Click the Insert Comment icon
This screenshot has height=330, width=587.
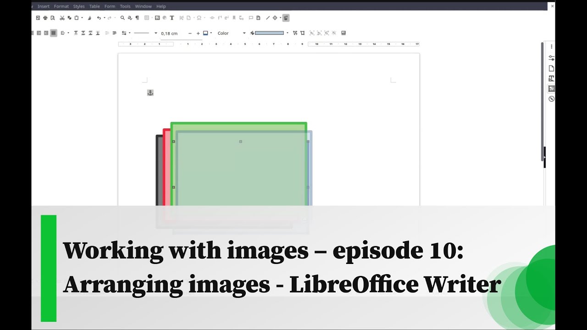251,18
